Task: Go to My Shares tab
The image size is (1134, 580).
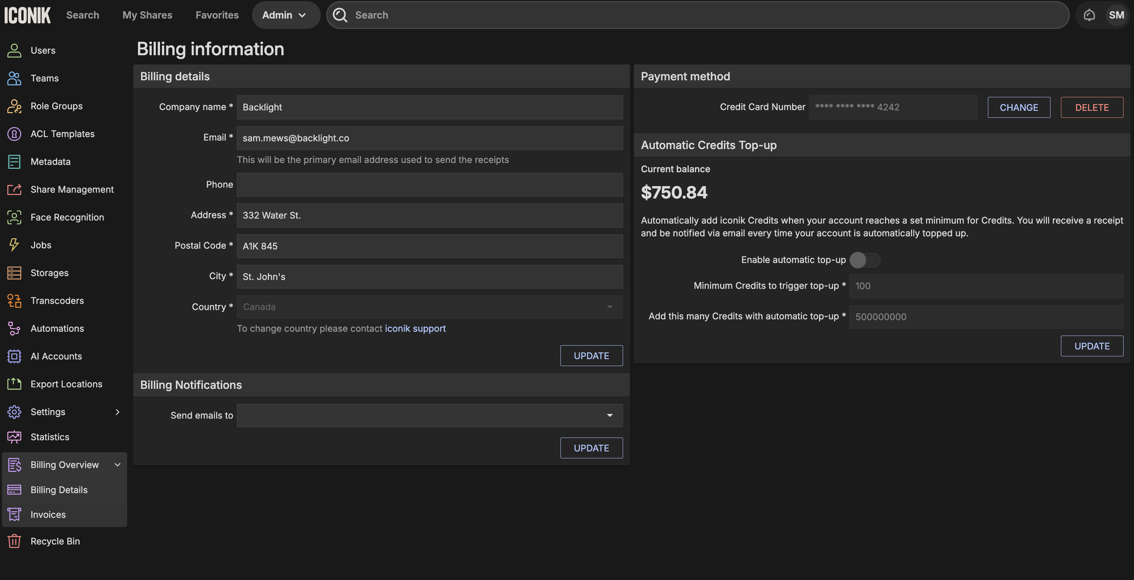Action: [147, 15]
